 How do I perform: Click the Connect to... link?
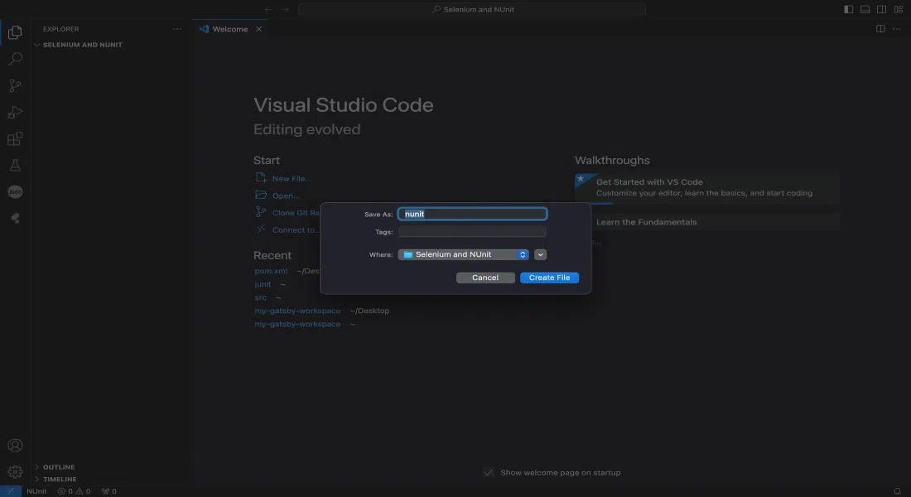point(296,229)
